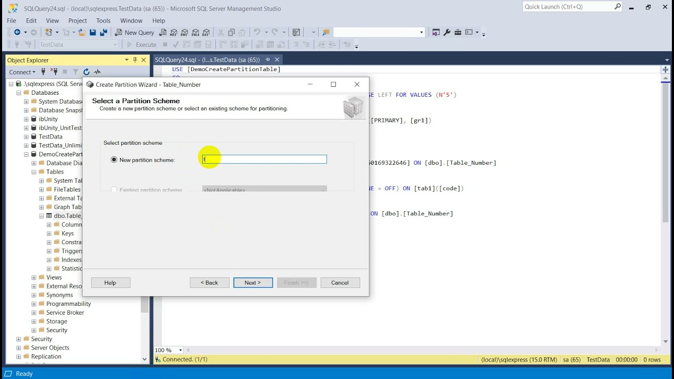Viewport: 674px width, 379px height.
Task: Collapse the Tables tree node
Action: 34,172
